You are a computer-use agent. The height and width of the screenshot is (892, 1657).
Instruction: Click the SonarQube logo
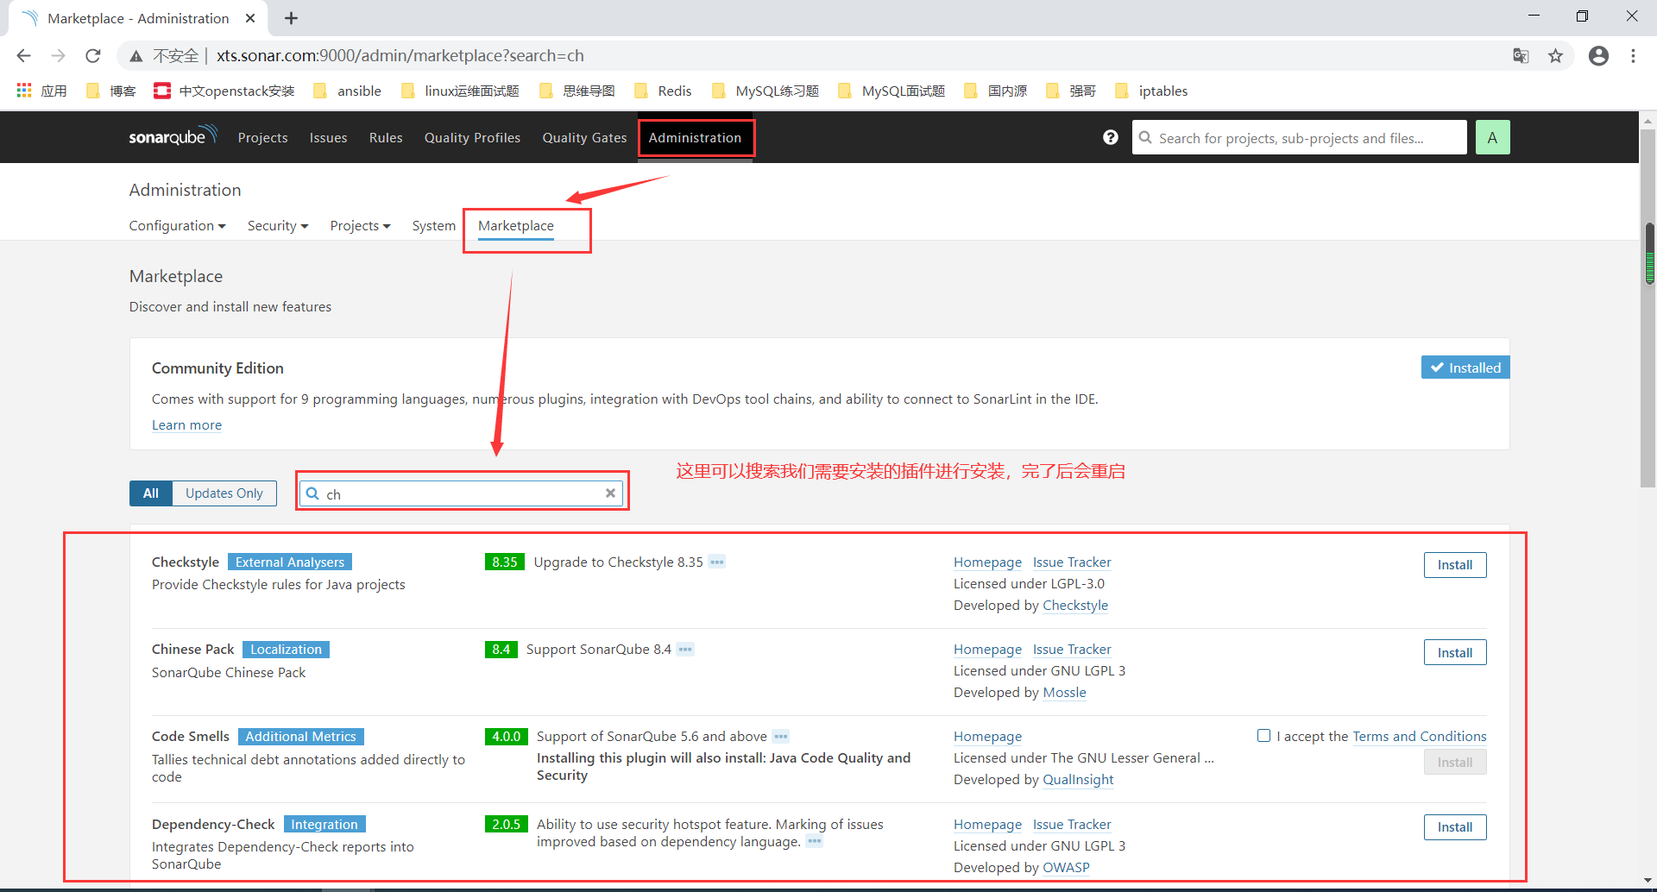(x=173, y=137)
